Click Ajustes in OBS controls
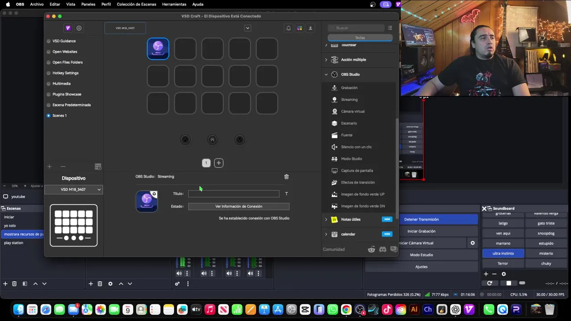This screenshot has height=321, width=571. point(422,267)
